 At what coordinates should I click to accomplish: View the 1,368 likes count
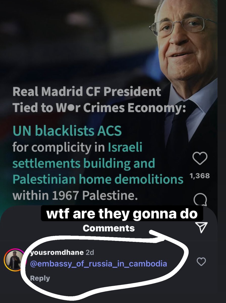pyautogui.click(x=199, y=176)
